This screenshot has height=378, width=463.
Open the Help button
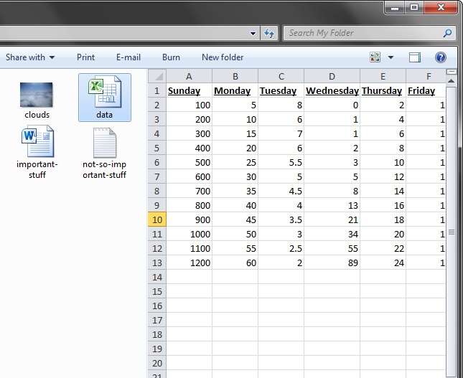pyautogui.click(x=440, y=57)
